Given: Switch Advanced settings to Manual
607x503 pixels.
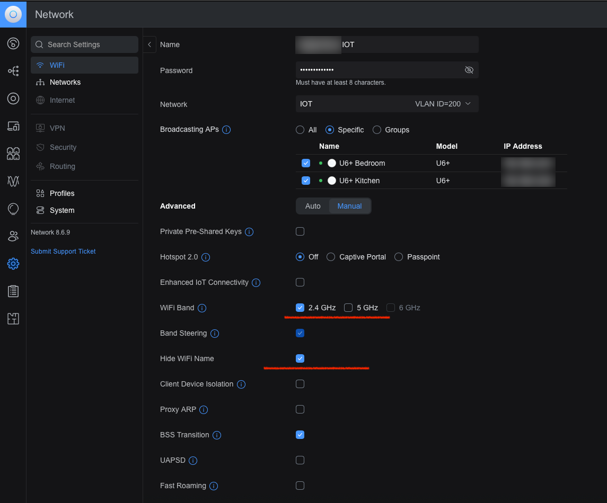Looking at the screenshot, I should tap(349, 206).
